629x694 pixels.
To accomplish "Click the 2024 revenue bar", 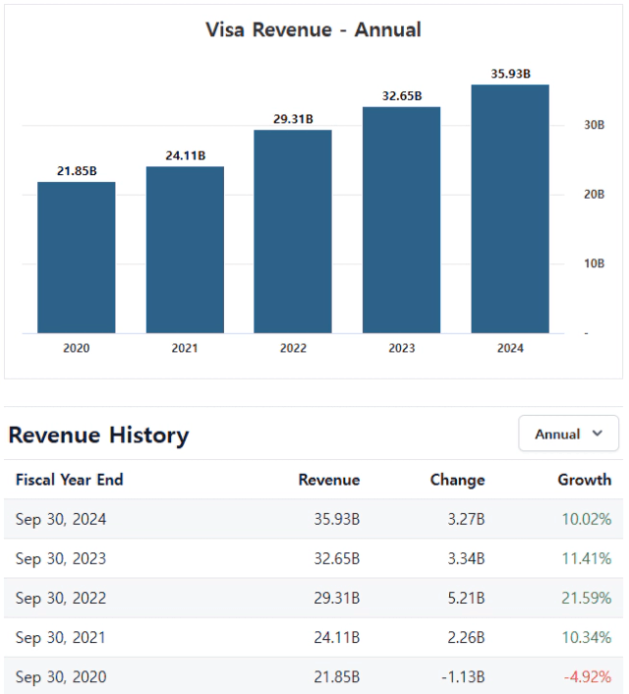I will [x=510, y=209].
